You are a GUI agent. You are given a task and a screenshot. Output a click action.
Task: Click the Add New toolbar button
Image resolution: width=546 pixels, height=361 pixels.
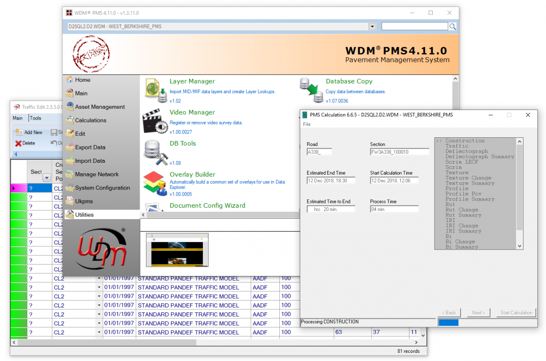[x=29, y=132]
